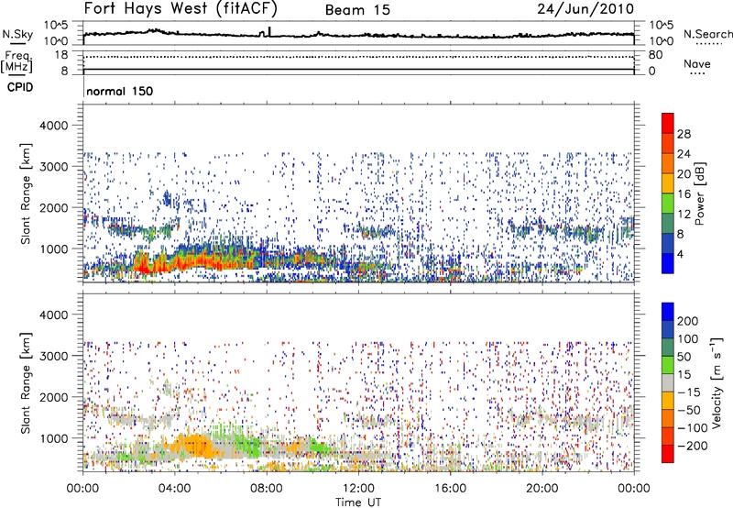The image size is (733, 508).
Task: Click the '-100' label on velocity colorbar
Action: 693,428
